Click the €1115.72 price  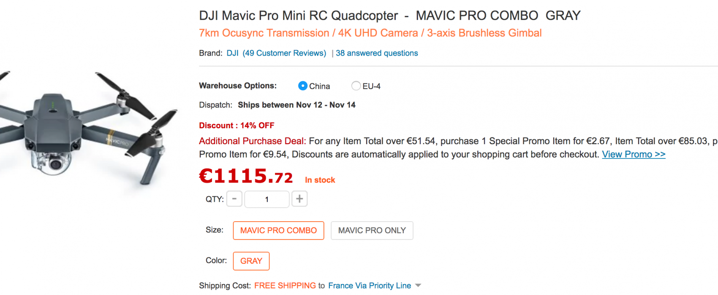pyautogui.click(x=246, y=176)
